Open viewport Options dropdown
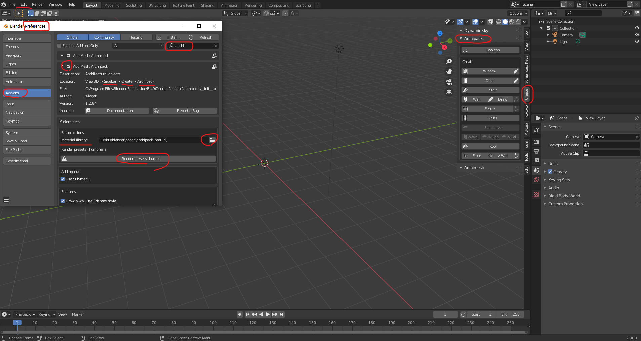The height and width of the screenshot is (341, 641). pos(518,13)
